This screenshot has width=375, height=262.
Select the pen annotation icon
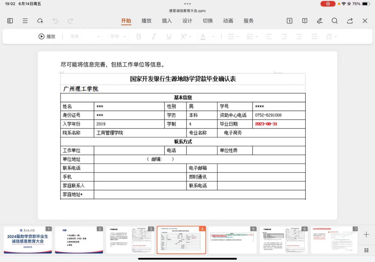pyautogui.click(x=319, y=21)
